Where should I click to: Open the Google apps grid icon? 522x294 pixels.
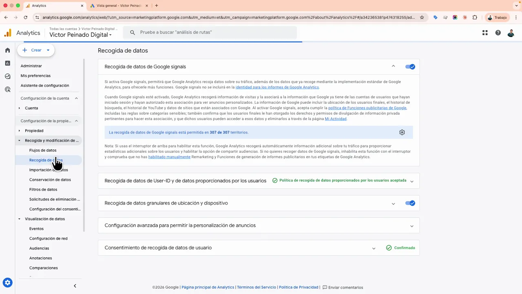click(x=485, y=33)
